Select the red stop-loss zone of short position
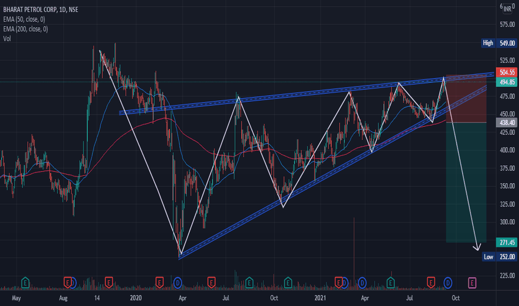The height and width of the screenshot is (306, 519). pyautogui.click(x=466, y=98)
